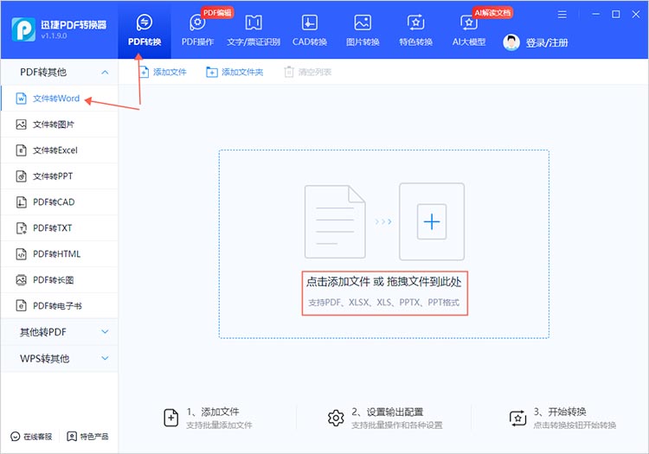Open 特色转换 tab
The width and height of the screenshot is (649, 454).
415,30
